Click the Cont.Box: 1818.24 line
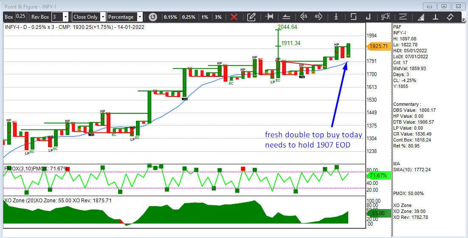This screenshot has height=238, width=468. [x=412, y=140]
